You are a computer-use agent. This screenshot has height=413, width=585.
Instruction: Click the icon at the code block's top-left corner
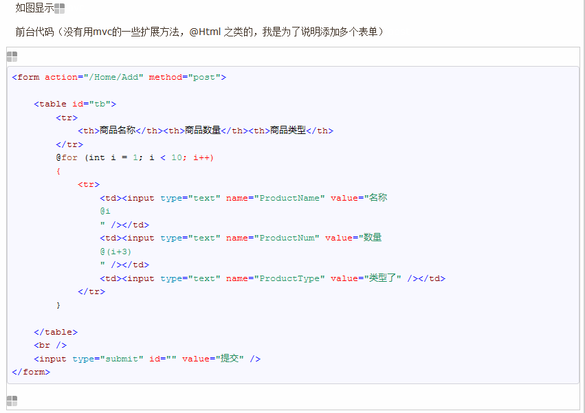12,57
